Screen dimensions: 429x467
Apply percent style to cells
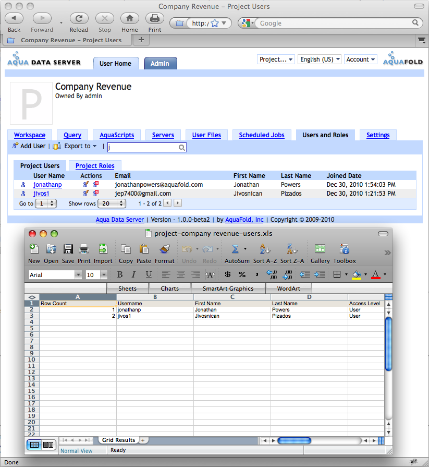point(242,274)
